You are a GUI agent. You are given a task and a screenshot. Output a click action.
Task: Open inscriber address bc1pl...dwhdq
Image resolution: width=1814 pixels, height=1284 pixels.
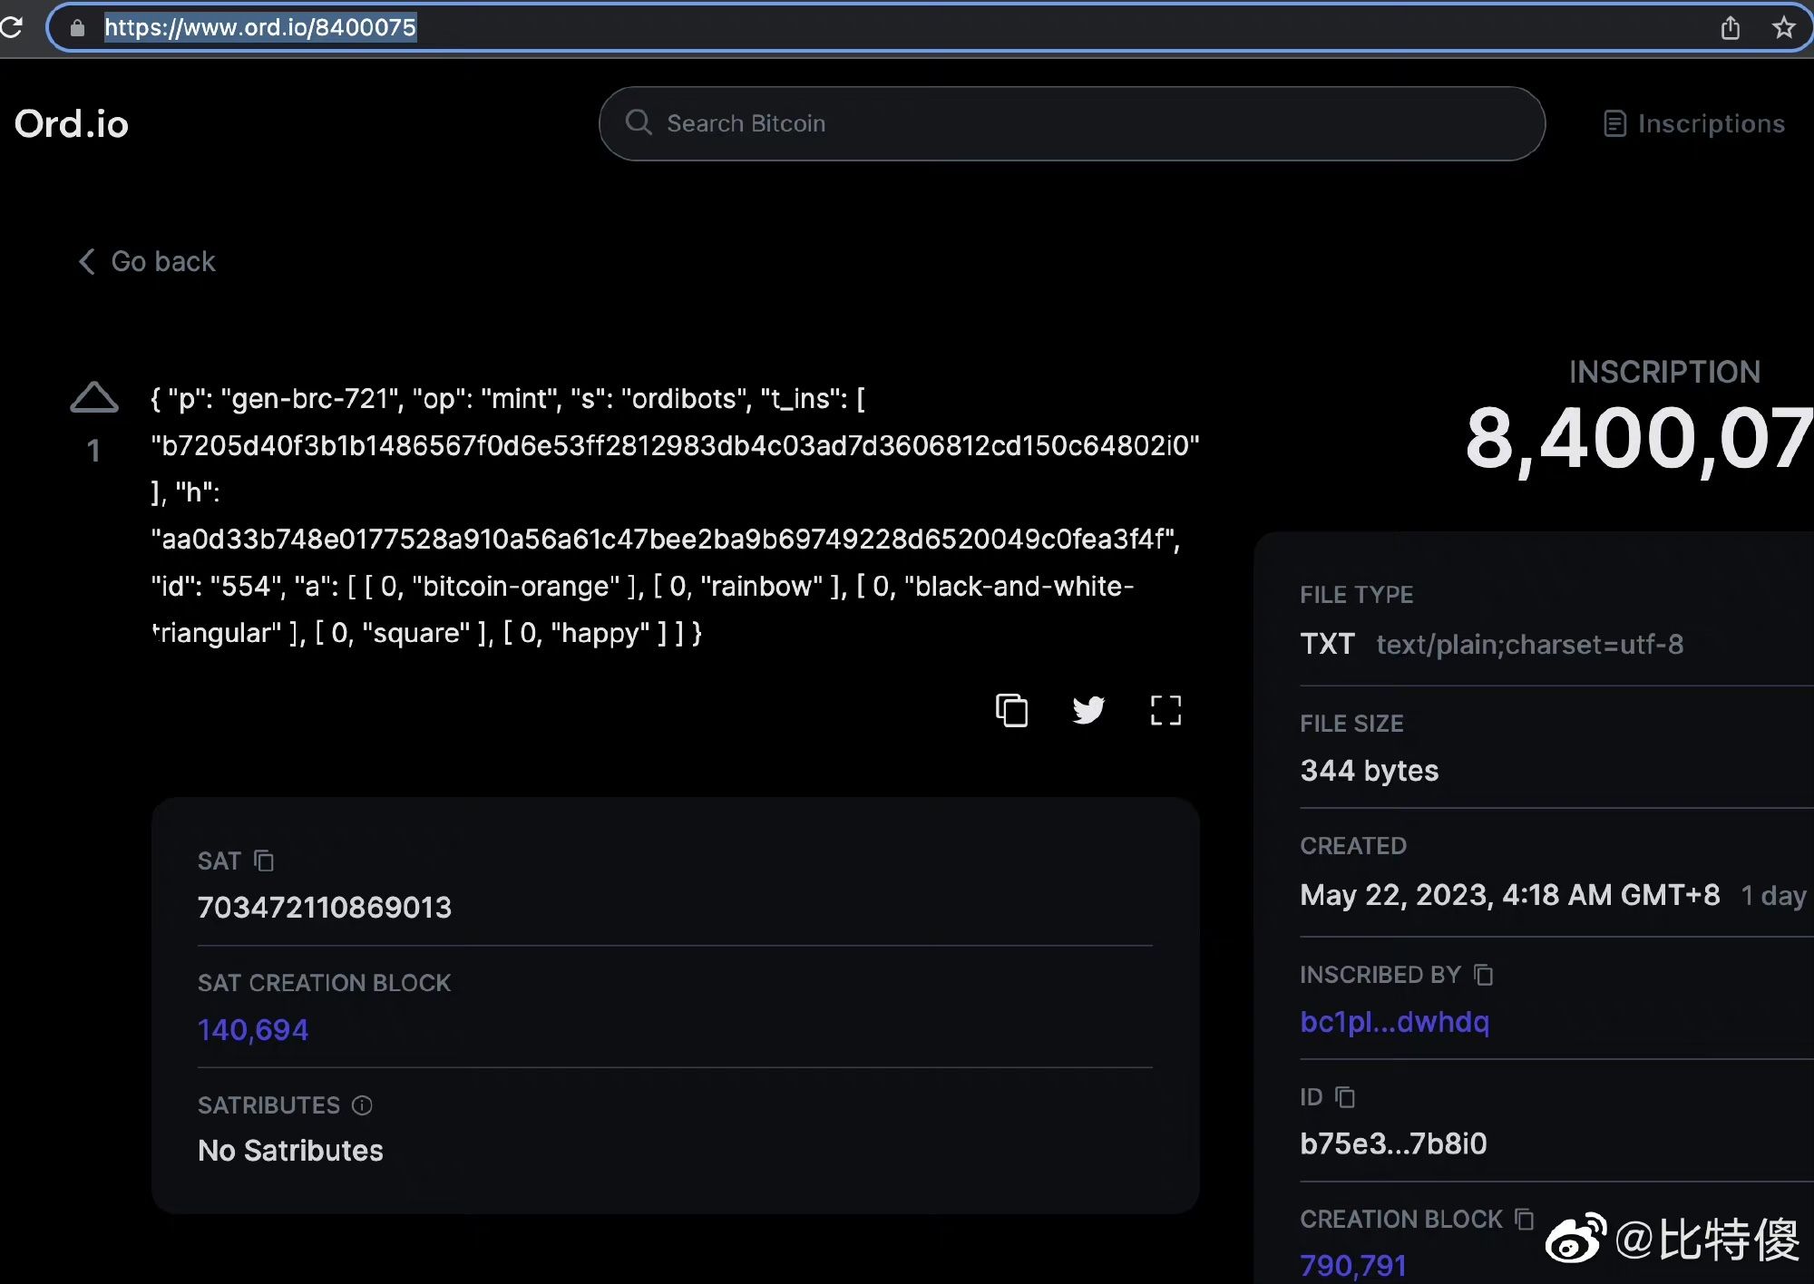pyautogui.click(x=1394, y=1022)
